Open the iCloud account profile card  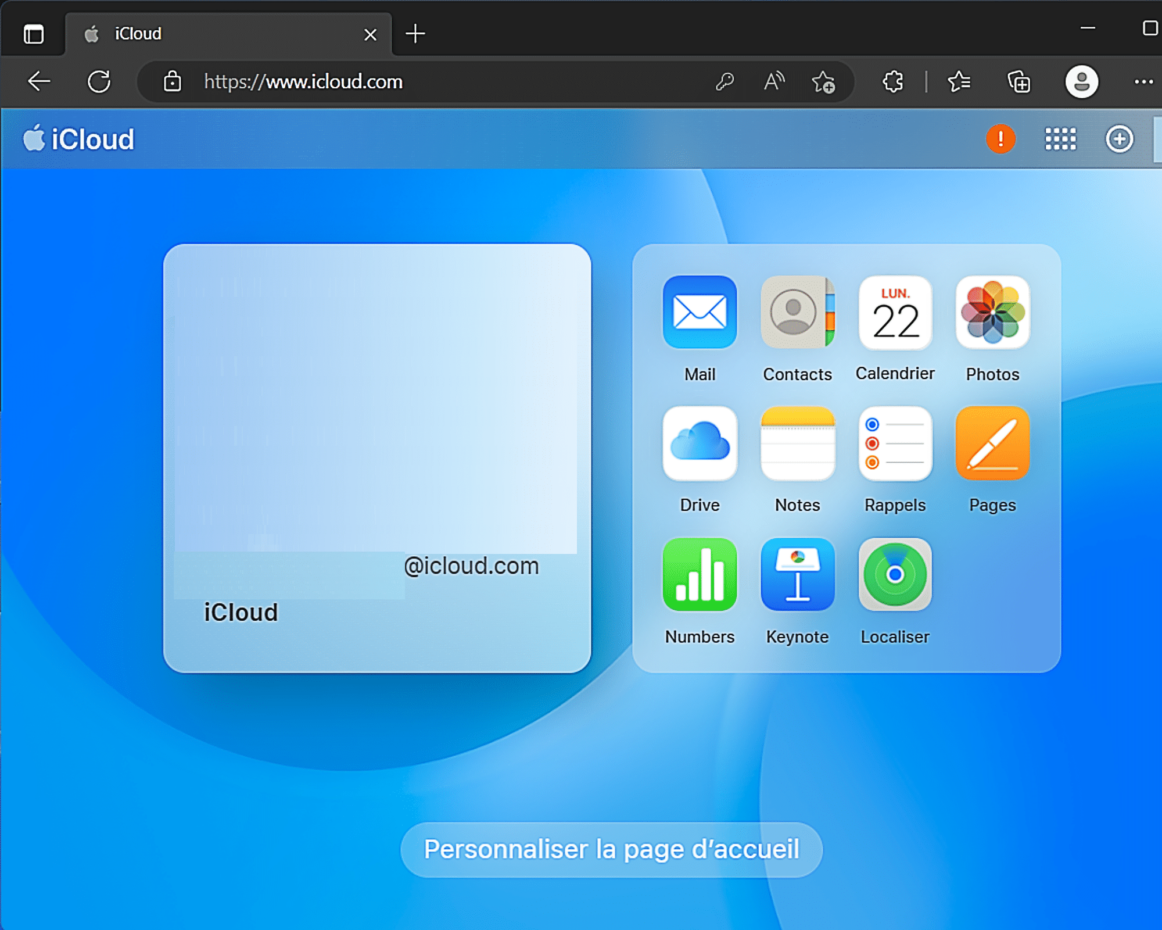click(377, 458)
